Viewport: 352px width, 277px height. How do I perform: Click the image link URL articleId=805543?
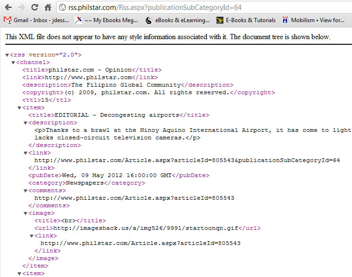(141, 244)
